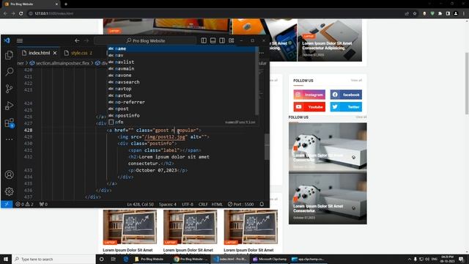Open errors and warnings in status bar
The image size is (469, 264).
click(x=24, y=204)
